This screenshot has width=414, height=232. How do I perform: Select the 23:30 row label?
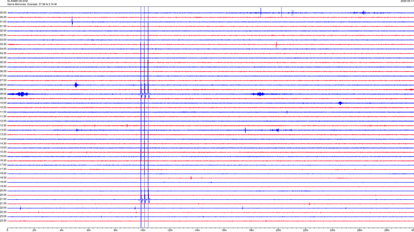click(x=3, y=221)
